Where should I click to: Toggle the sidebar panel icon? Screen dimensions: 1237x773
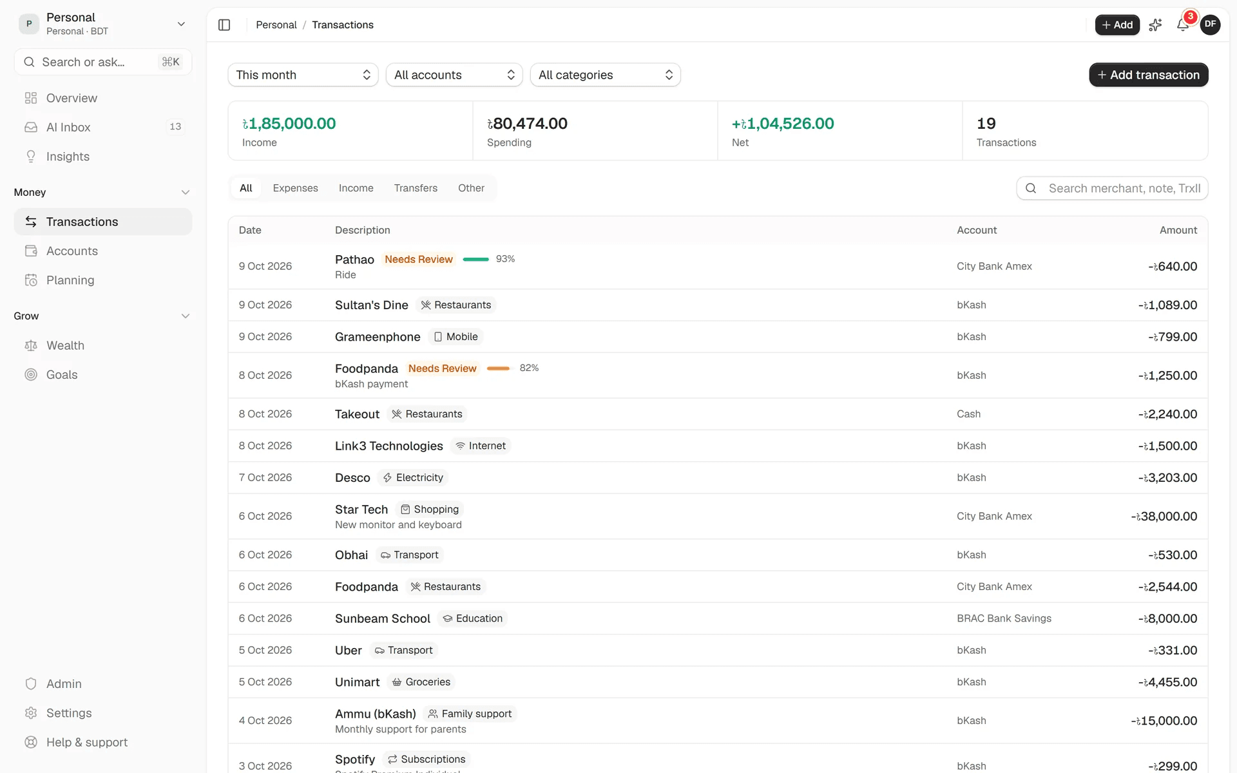tap(224, 24)
